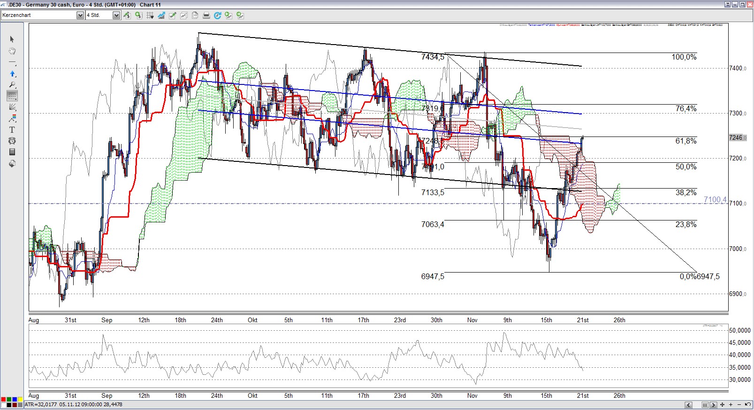Toggle the Fibonacci retracement levels tool
This screenshot has height=410, width=754.
coord(12,96)
